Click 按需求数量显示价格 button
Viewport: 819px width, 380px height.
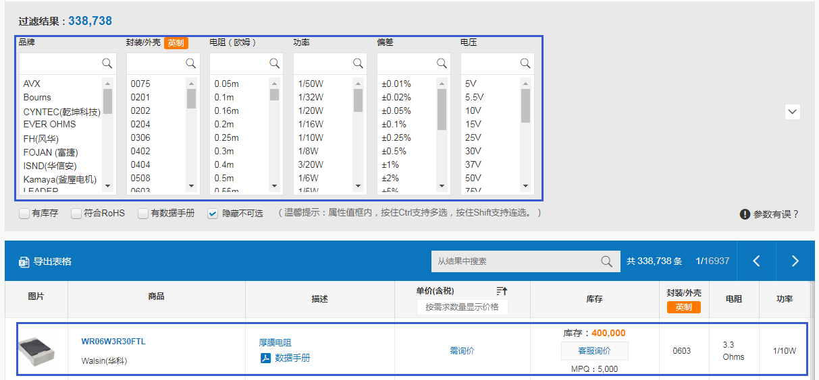point(463,307)
